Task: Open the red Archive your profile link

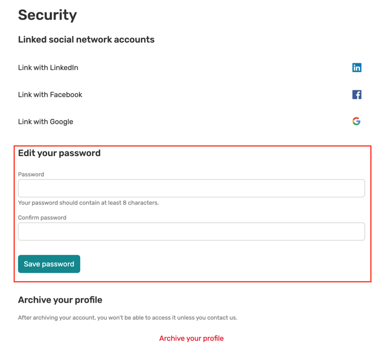Action: pyautogui.click(x=191, y=338)
